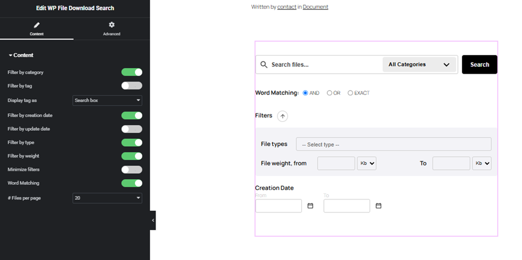
Task: Open the contact author link
Action: (287, 7)
